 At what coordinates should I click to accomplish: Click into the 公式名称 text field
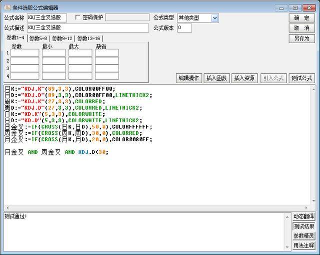click(47, 18)
